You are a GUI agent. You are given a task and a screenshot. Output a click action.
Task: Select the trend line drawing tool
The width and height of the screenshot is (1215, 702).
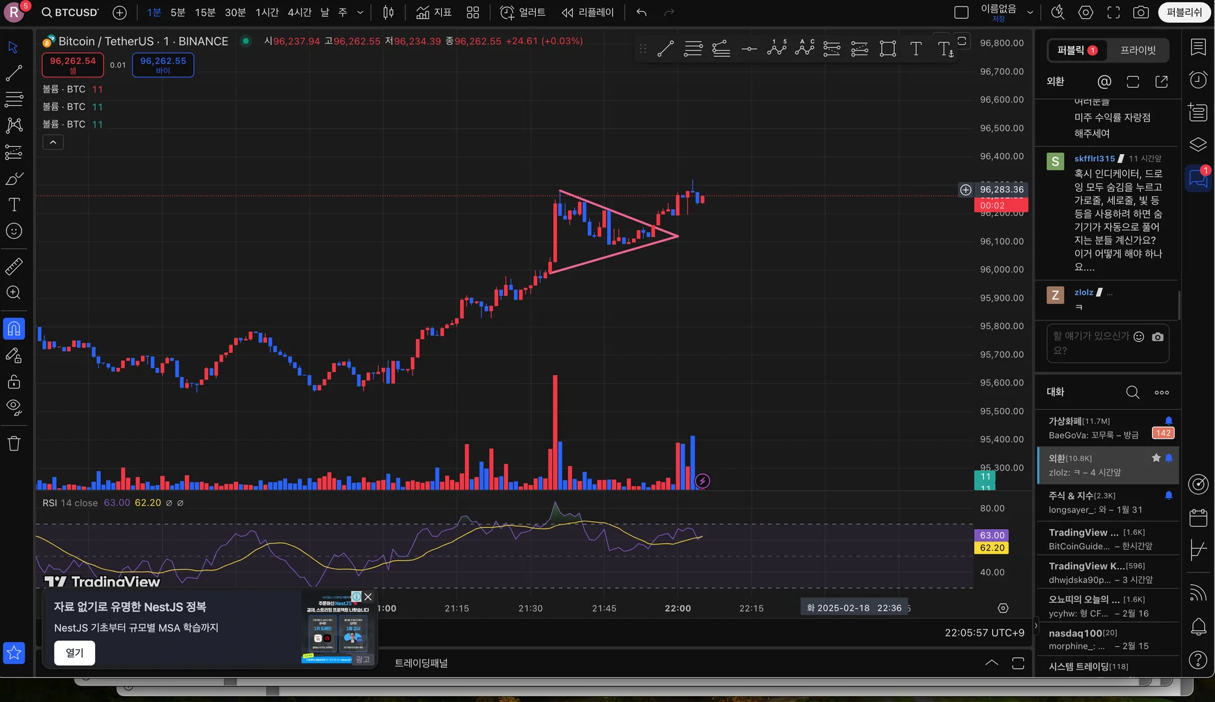(14, 73)
